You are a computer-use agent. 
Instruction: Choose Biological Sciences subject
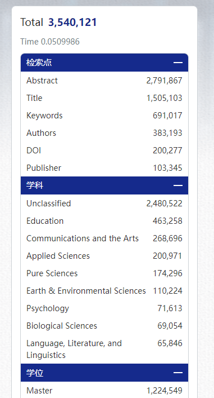coord(104,326)
